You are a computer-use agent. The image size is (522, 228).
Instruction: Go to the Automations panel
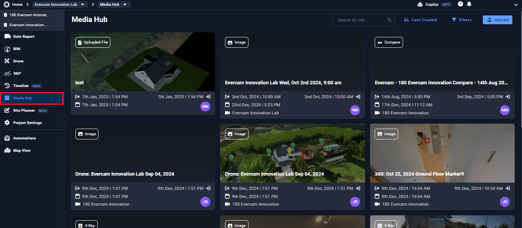(24, 138)
